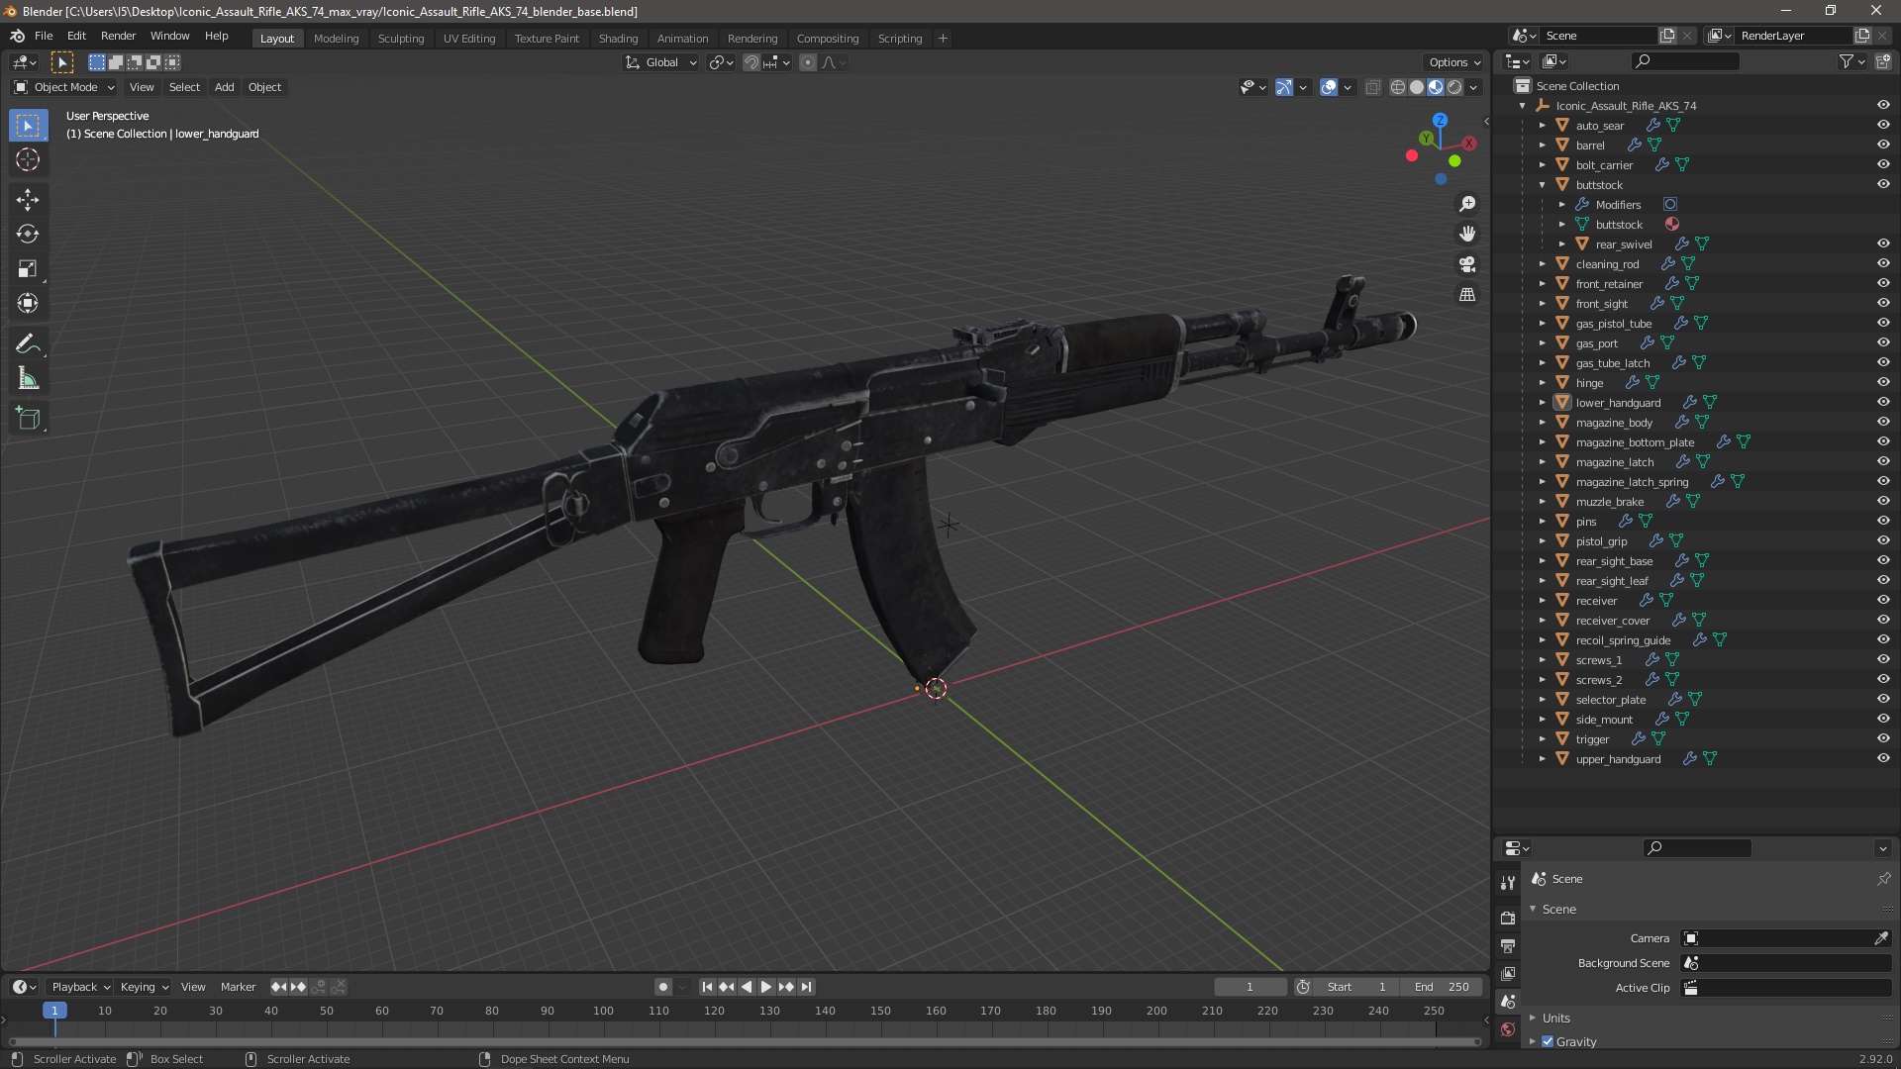Hide the lower_handguard object
This screenshot has width=1901, height=1069.
(1883, 402)
